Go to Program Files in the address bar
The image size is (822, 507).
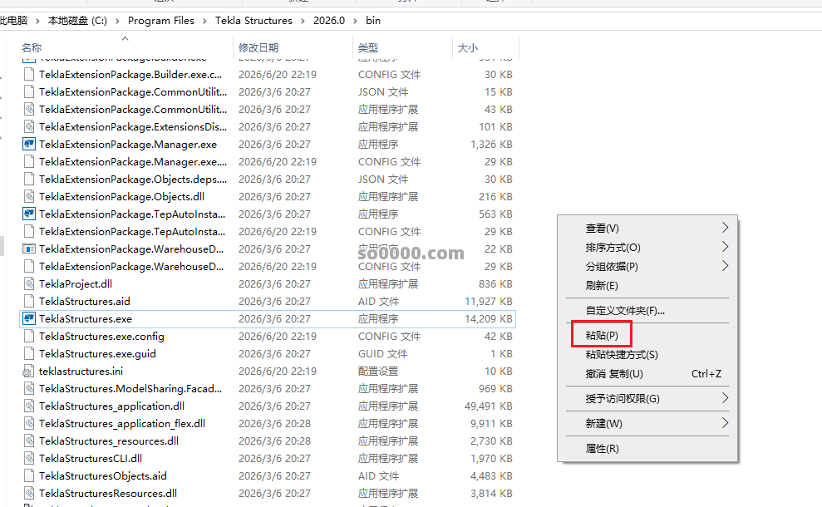point(161,21)
